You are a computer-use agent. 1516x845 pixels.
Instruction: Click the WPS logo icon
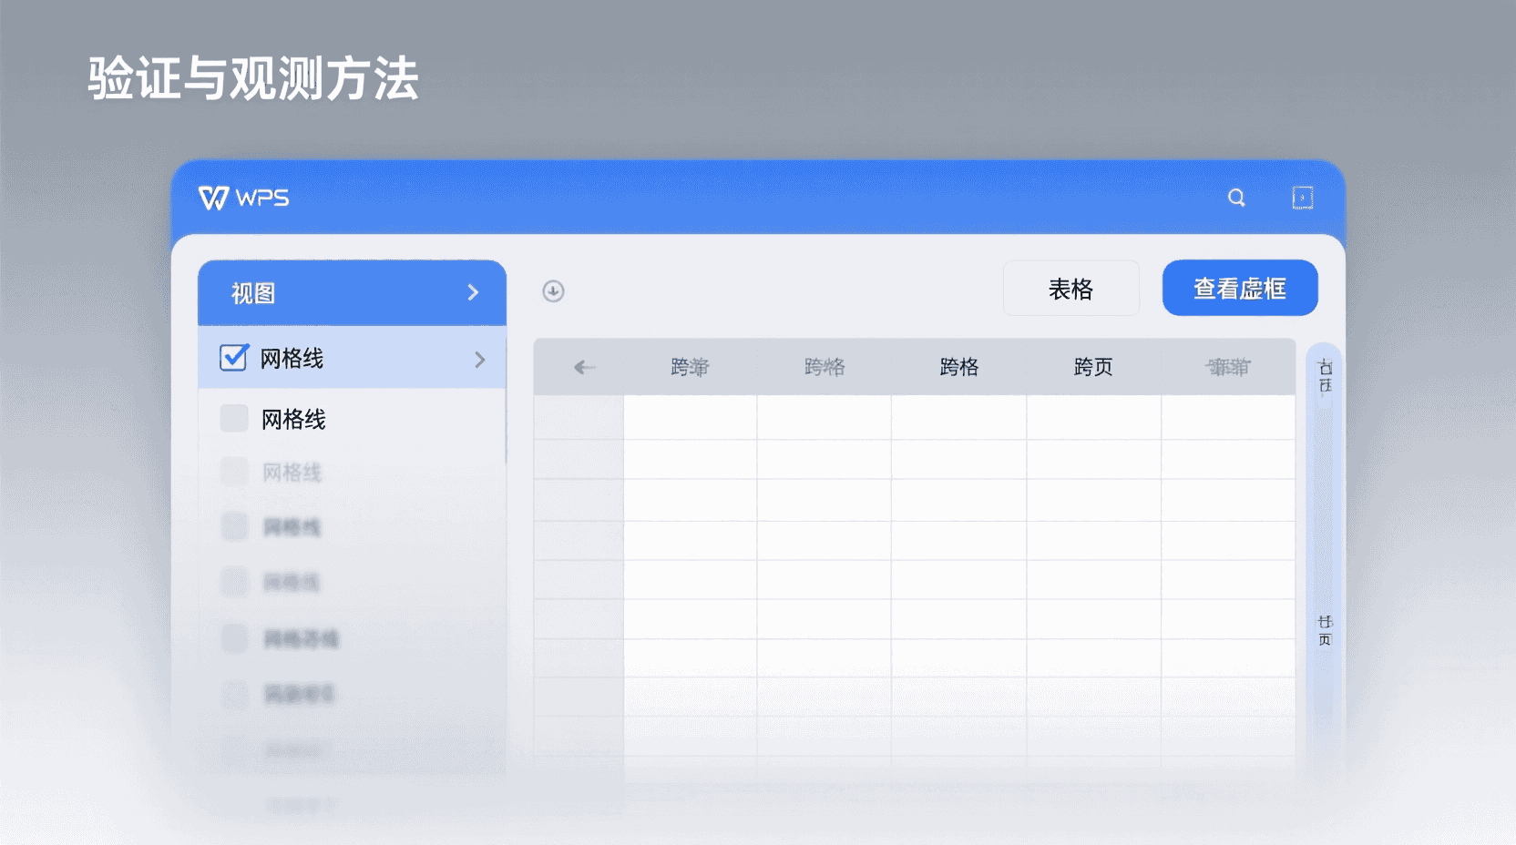coord(211,199)
